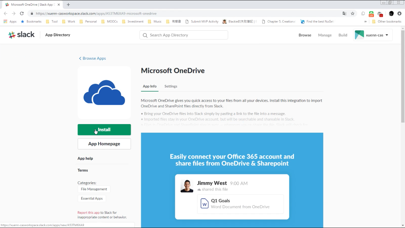Open the Apps grid icon in the bookmarks bar

5,21
